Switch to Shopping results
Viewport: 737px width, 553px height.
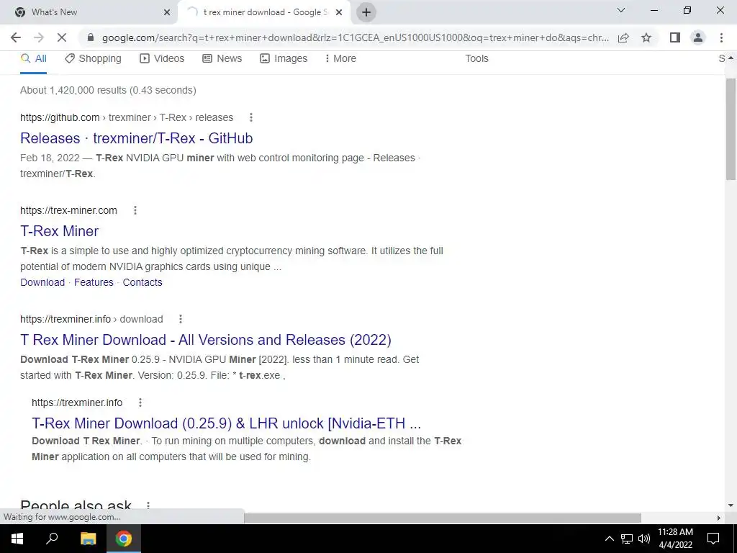pos(93,58)
